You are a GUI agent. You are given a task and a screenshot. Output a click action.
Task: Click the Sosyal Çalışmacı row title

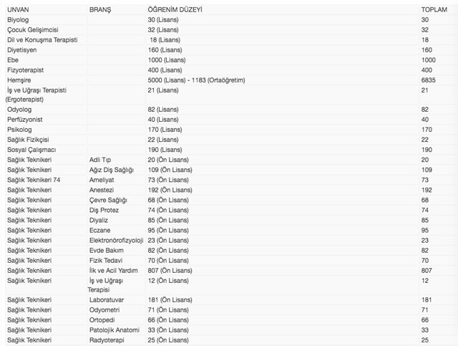31,150
